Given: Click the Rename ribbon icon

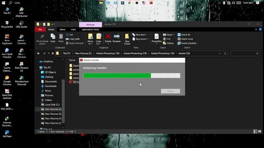Looking at the screenshot, I should coord(116,38).
